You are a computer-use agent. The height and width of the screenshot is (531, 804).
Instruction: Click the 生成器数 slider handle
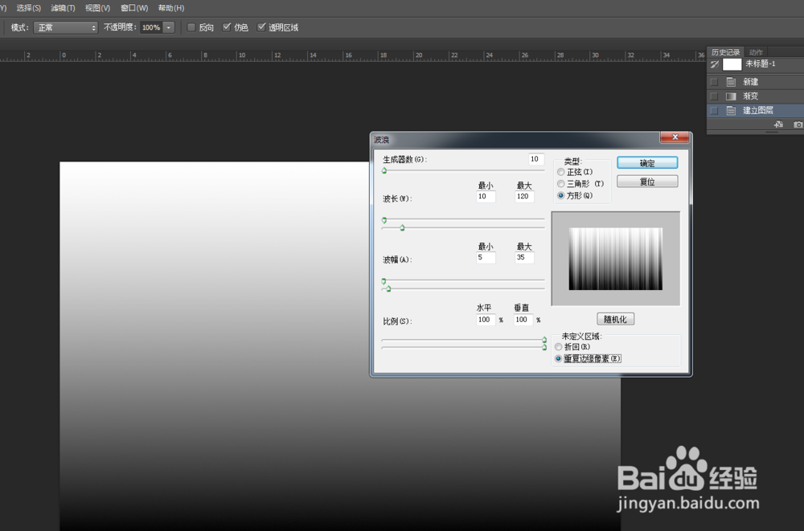(x=384, y=170)
